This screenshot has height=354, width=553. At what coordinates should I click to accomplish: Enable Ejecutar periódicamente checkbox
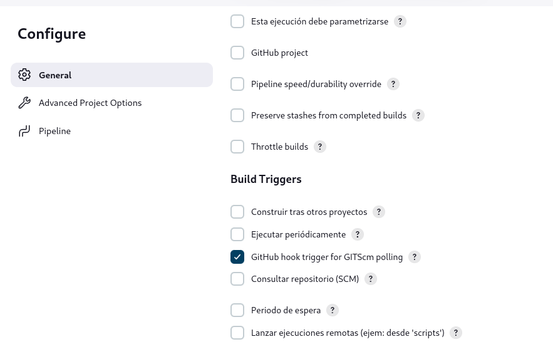[237, 234]
